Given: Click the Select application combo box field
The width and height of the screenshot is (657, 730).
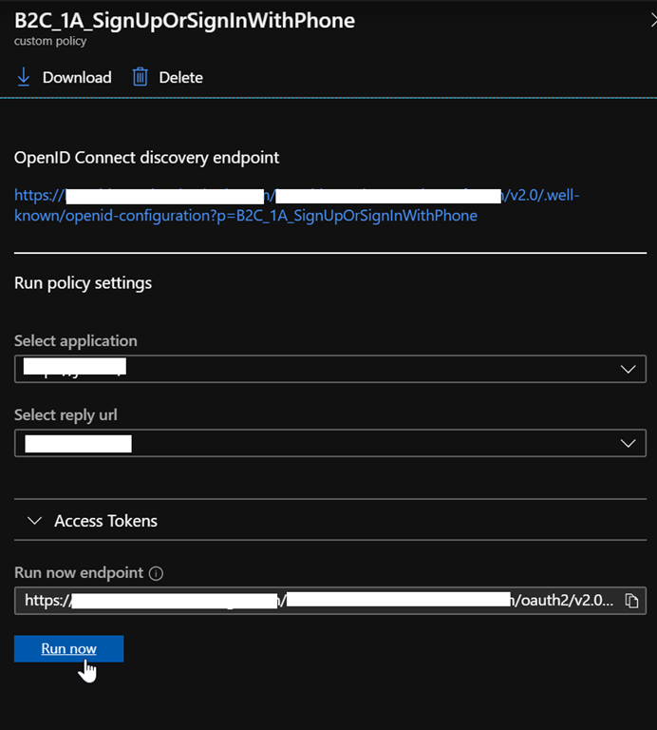Looking at the screenshot, I should 313,369.
